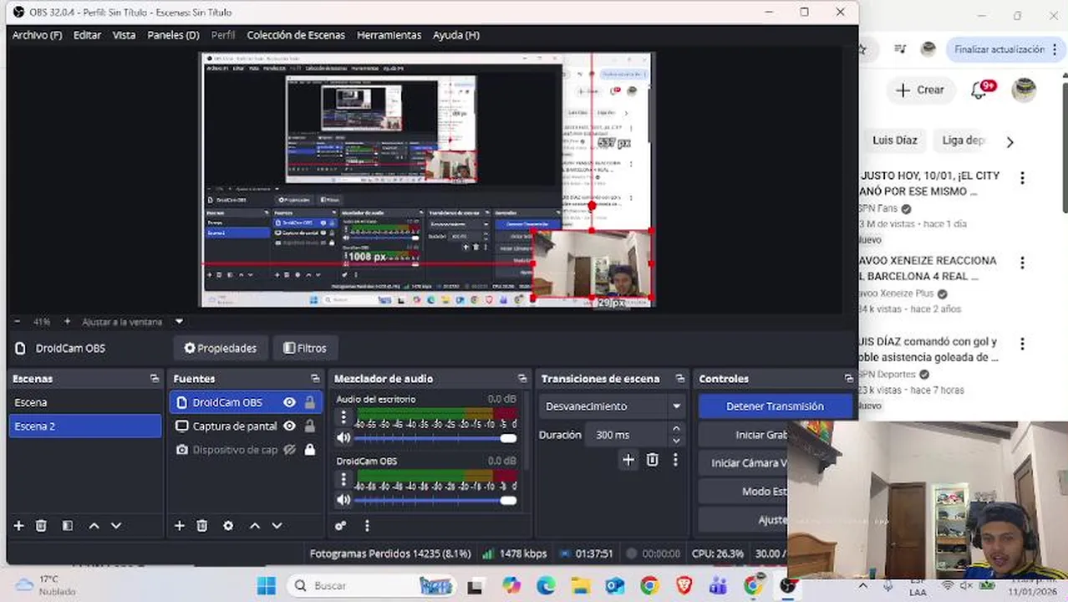Move source down in Fuentes panel
Viewport: 1068px width, 602px height.
277,526
